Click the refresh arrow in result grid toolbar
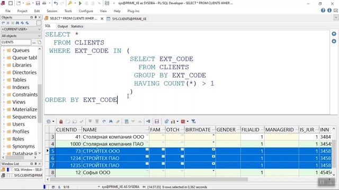The height and width of the screenshot is (190, 339). pyautogui.click(x=104, y=121)
